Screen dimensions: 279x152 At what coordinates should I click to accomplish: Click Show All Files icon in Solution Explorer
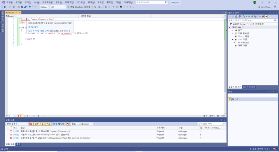tap(255, 16)
